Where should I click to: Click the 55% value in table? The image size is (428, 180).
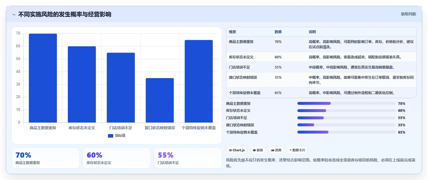[x=278, y=67]
